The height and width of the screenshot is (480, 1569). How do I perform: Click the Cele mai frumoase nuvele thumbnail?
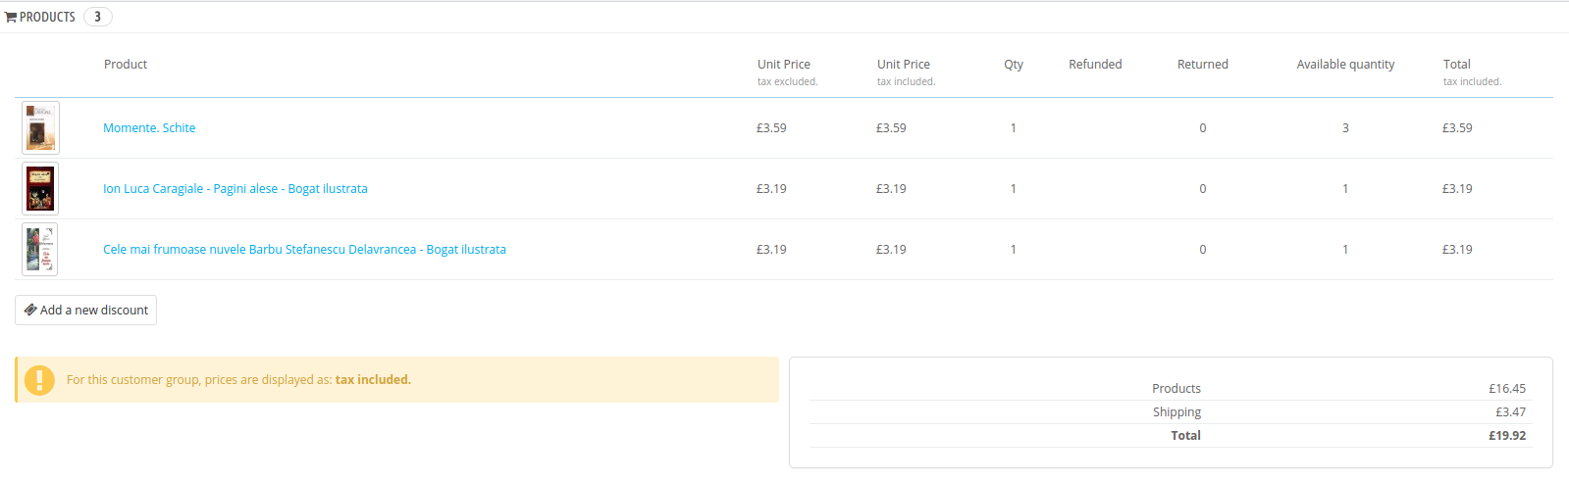pyautogui.click(x=40, y=250)
